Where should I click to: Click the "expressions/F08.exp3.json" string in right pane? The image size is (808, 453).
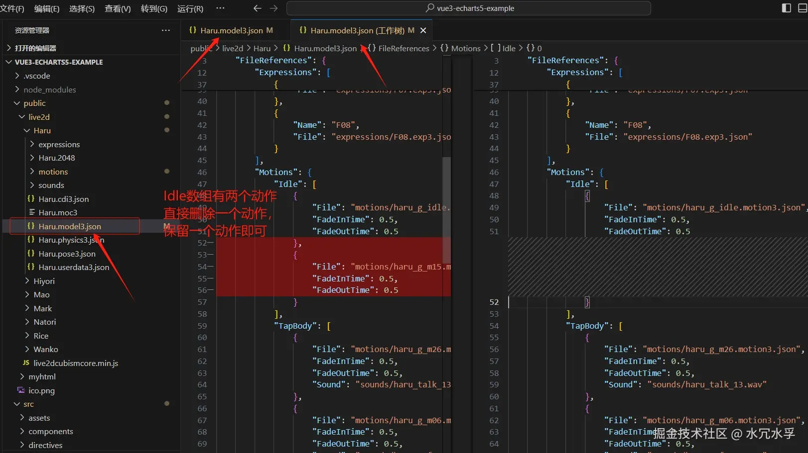click(x=688, y=137)
